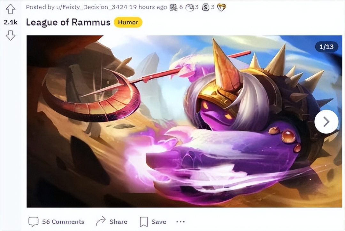The height and width of the screenshot is (231, 345).
Task: Open u/Feisty_Decision_3424 user profile
Action: coord(92,7)
